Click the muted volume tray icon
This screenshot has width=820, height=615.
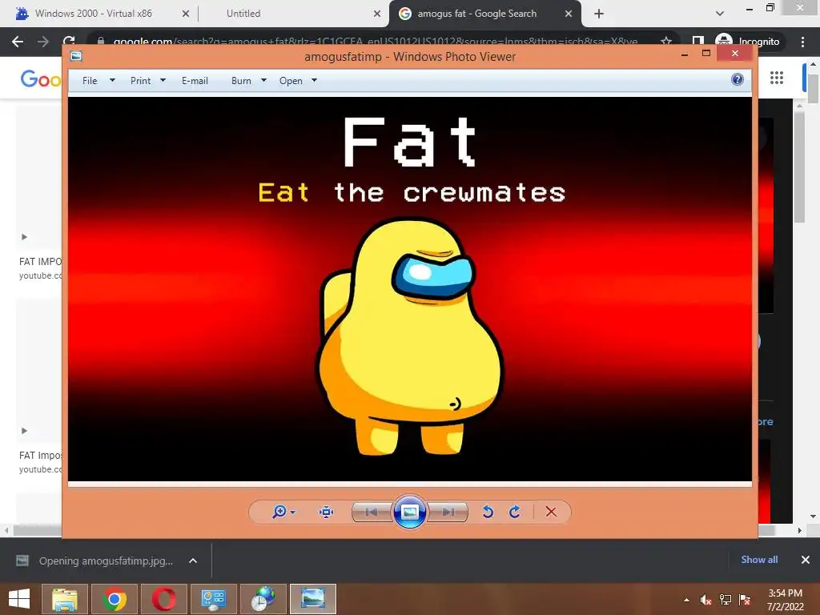(x=706, y=600)
